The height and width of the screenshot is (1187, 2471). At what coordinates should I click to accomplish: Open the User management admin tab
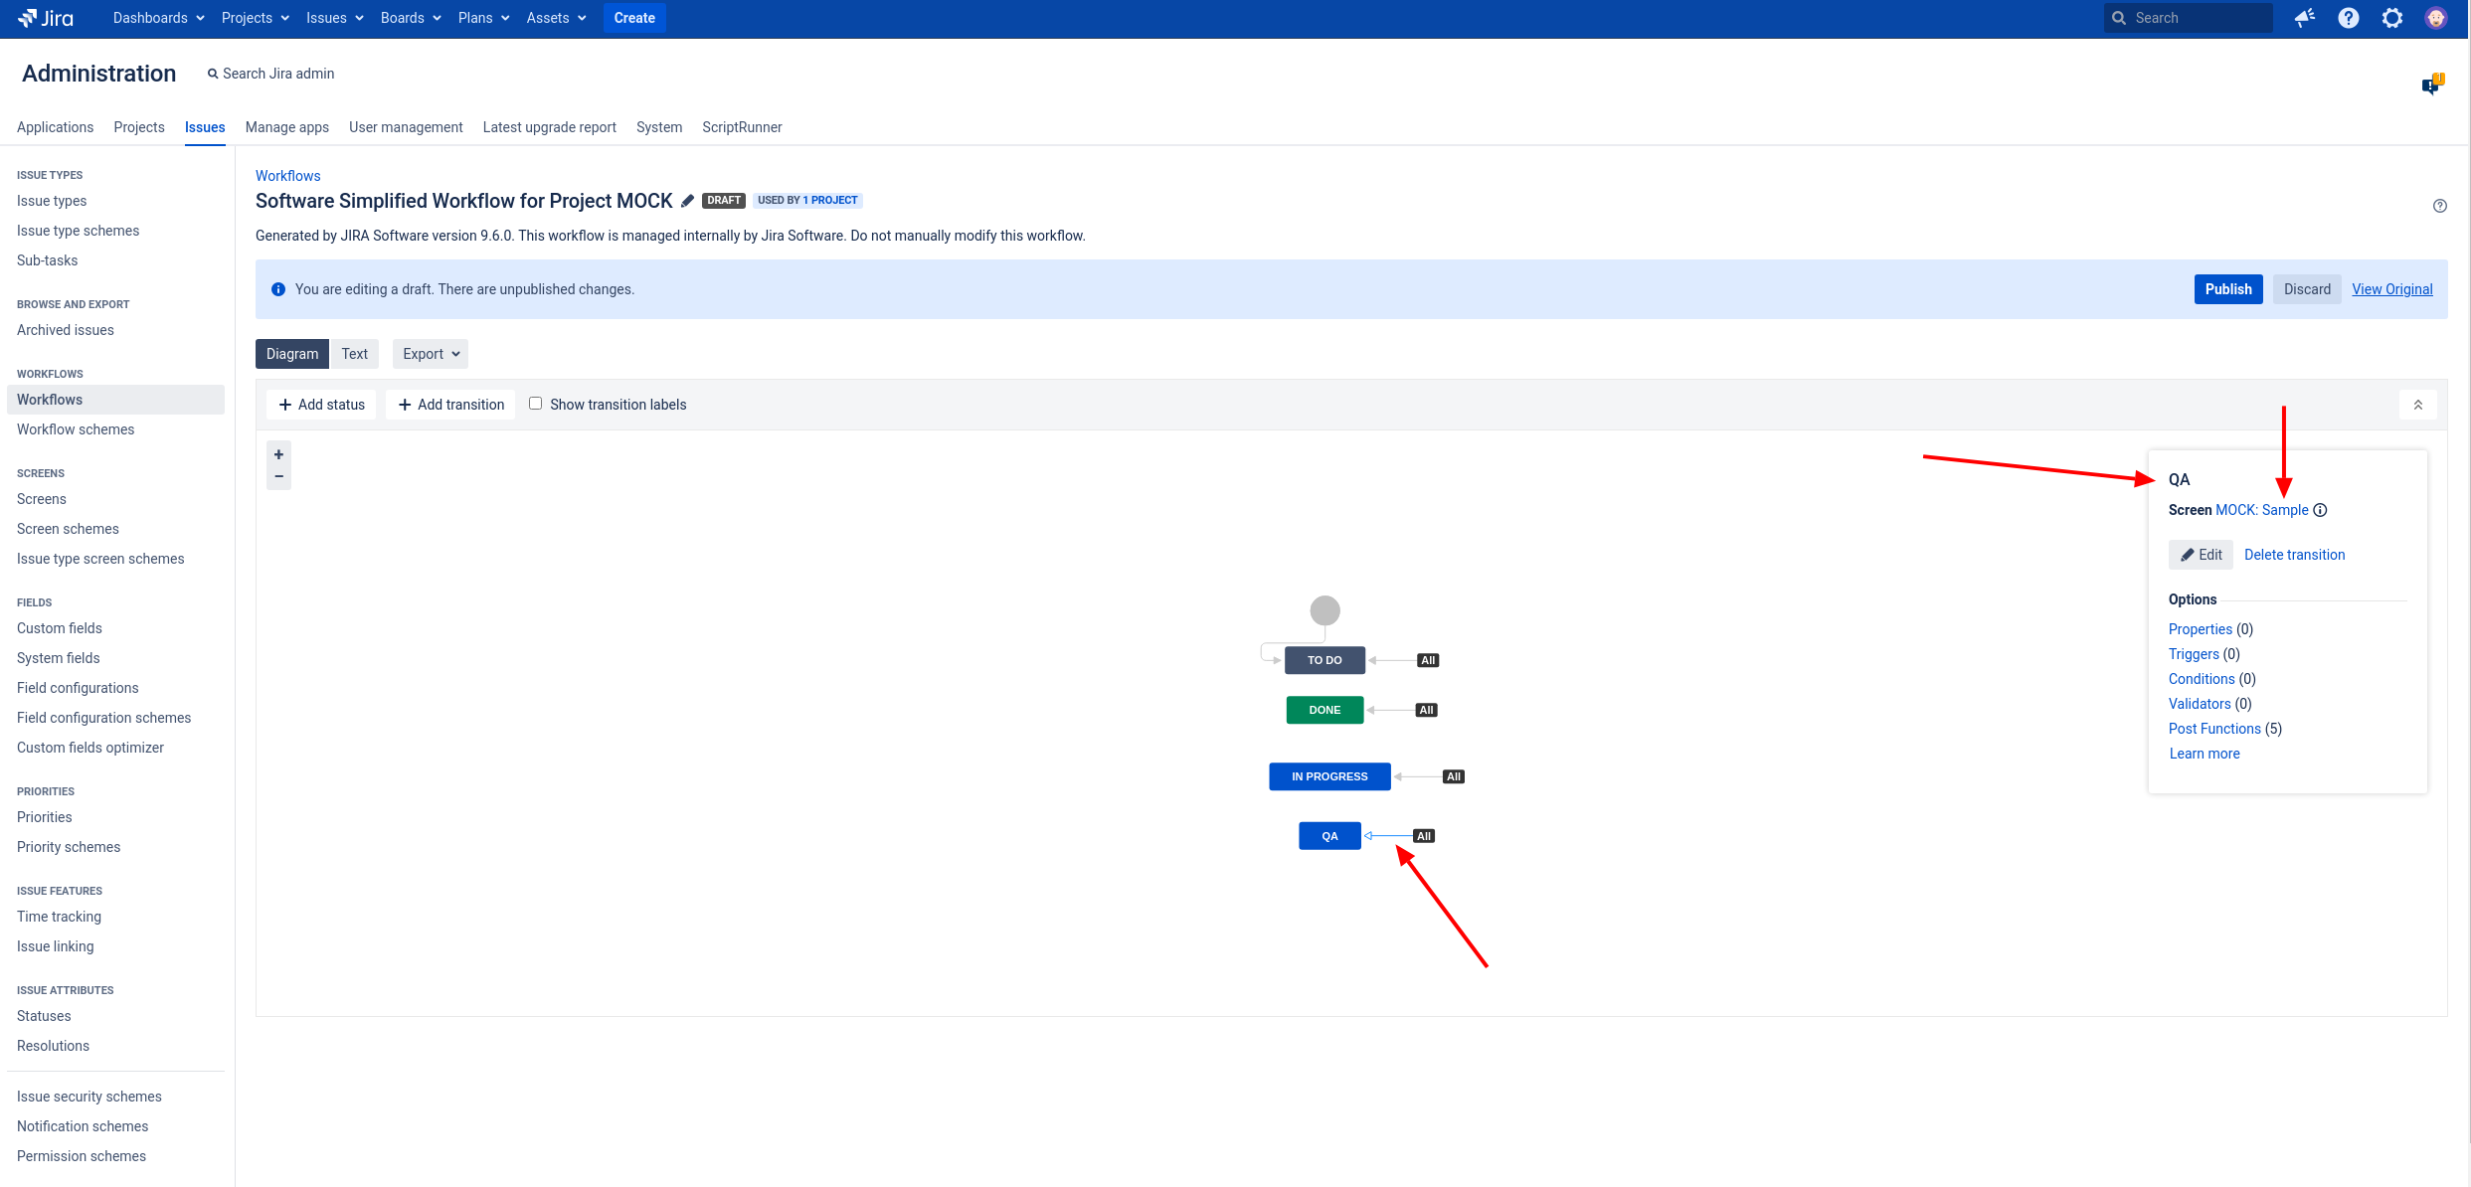[406, 127]
